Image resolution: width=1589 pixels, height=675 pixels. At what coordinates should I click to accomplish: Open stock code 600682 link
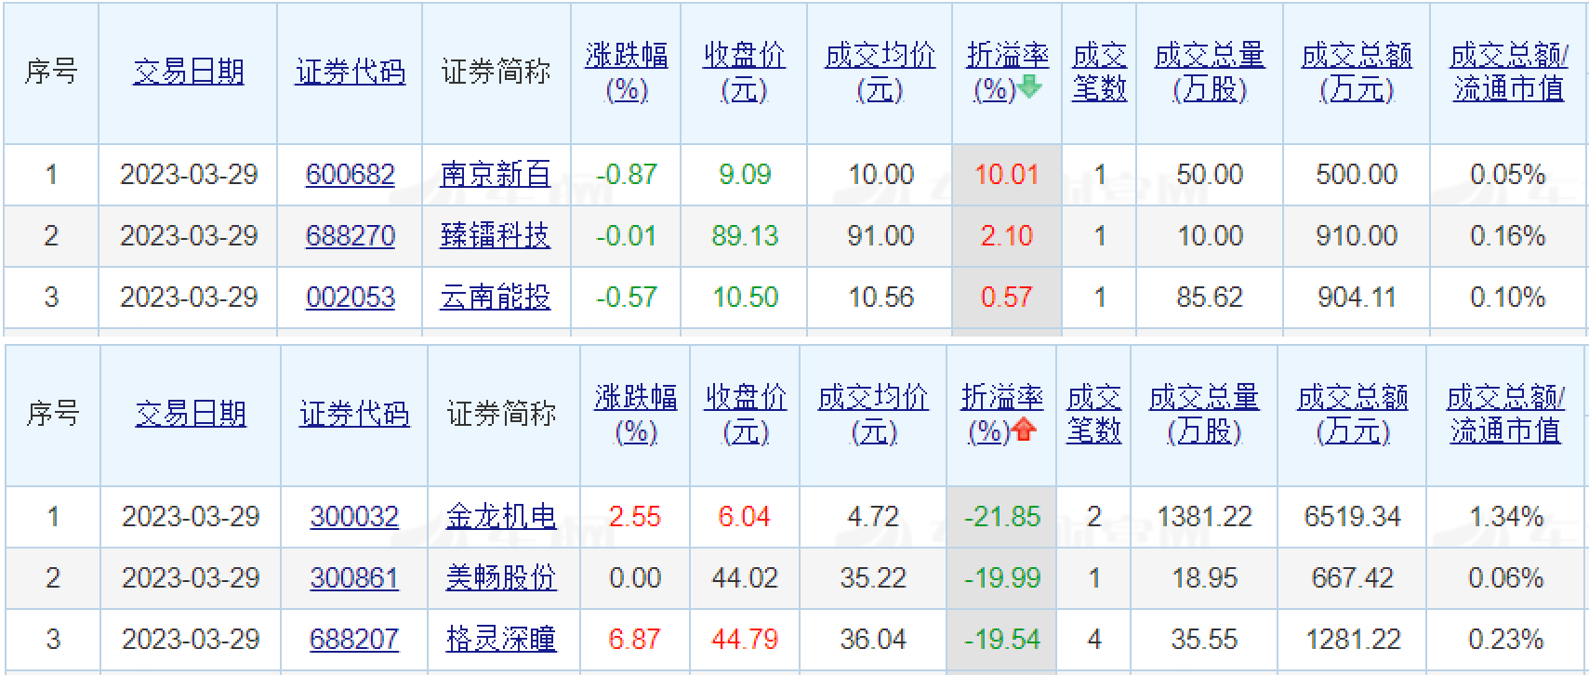pyautogui.click(x=350, y=175)
